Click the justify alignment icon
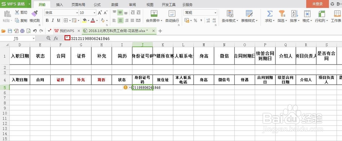 pos(132,20)
